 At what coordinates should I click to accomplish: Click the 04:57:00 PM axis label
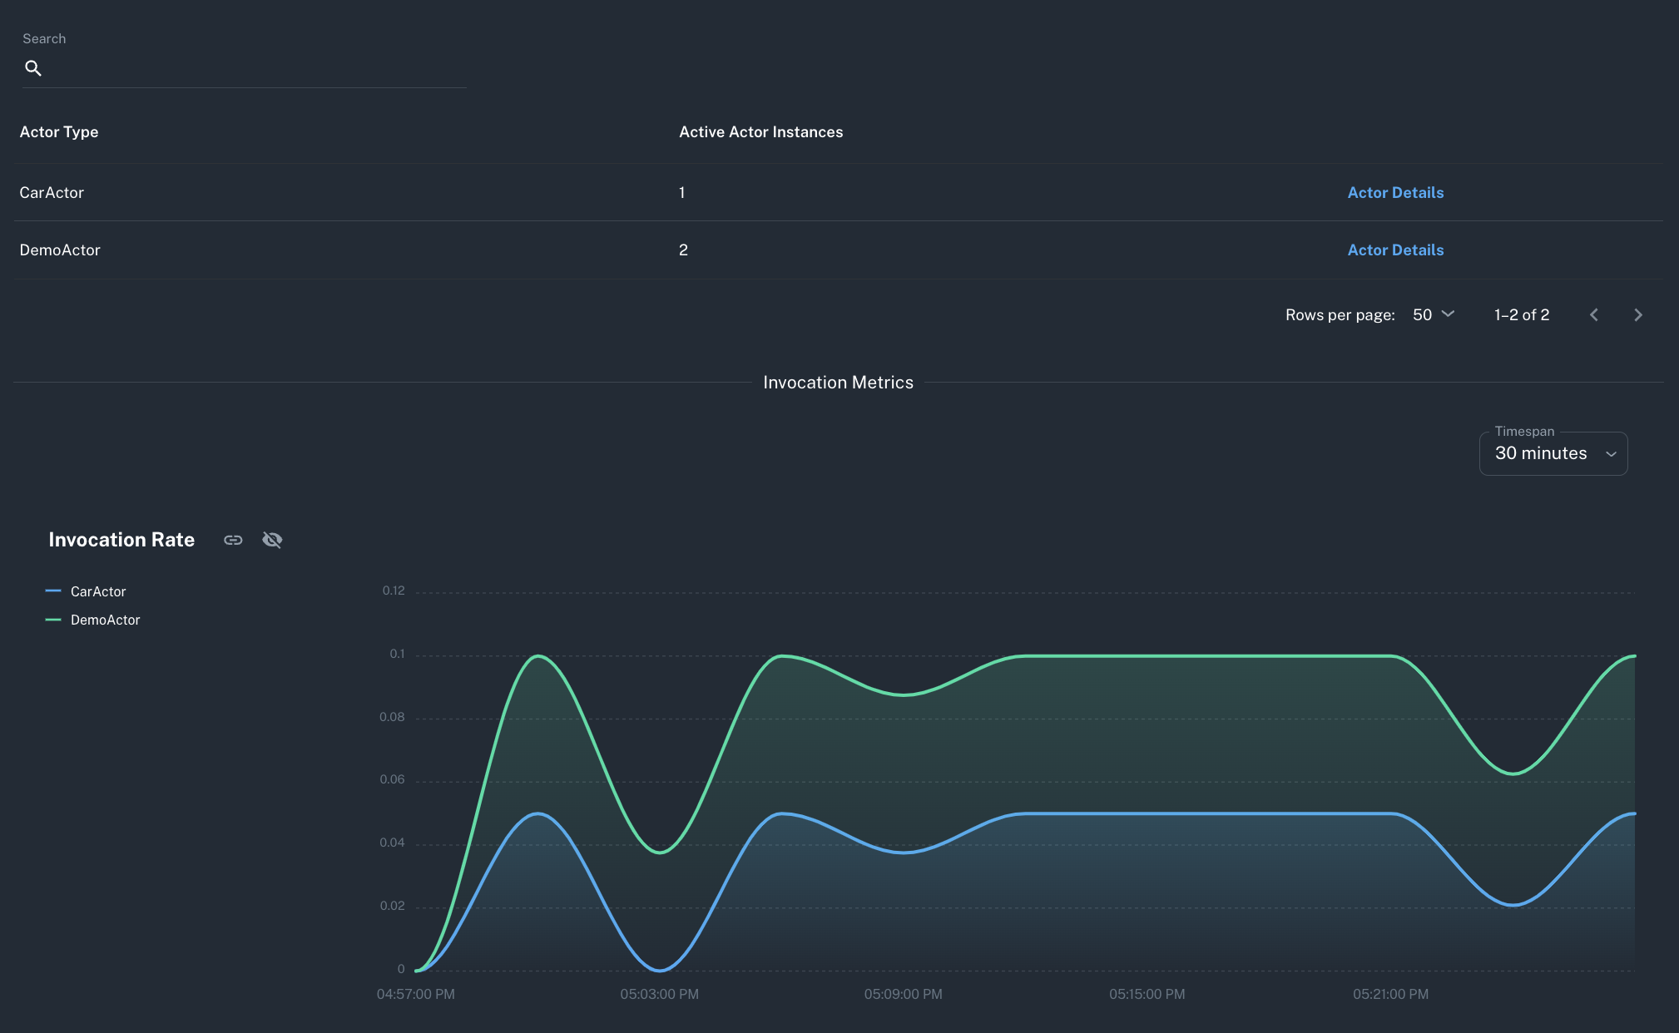pyautogui.click(x=415, y=994)
